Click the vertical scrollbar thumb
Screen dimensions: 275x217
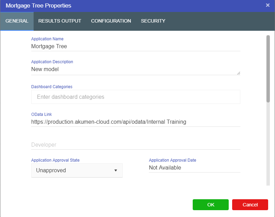click(x=268, y=68)
